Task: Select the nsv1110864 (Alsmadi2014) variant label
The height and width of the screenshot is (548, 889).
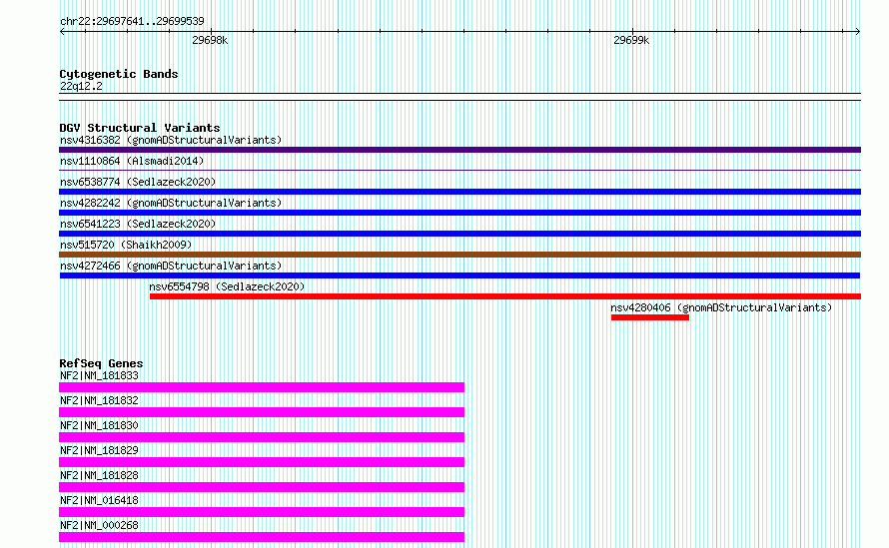Action: point(132,161)
